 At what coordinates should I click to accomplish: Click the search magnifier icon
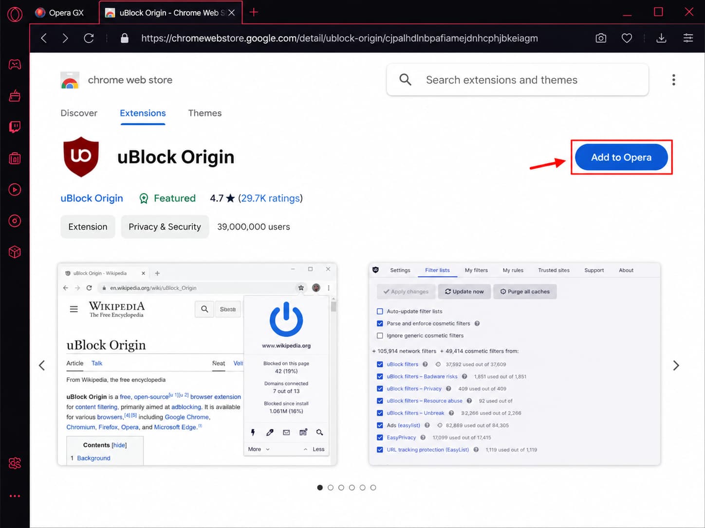(x=405, y=80)
